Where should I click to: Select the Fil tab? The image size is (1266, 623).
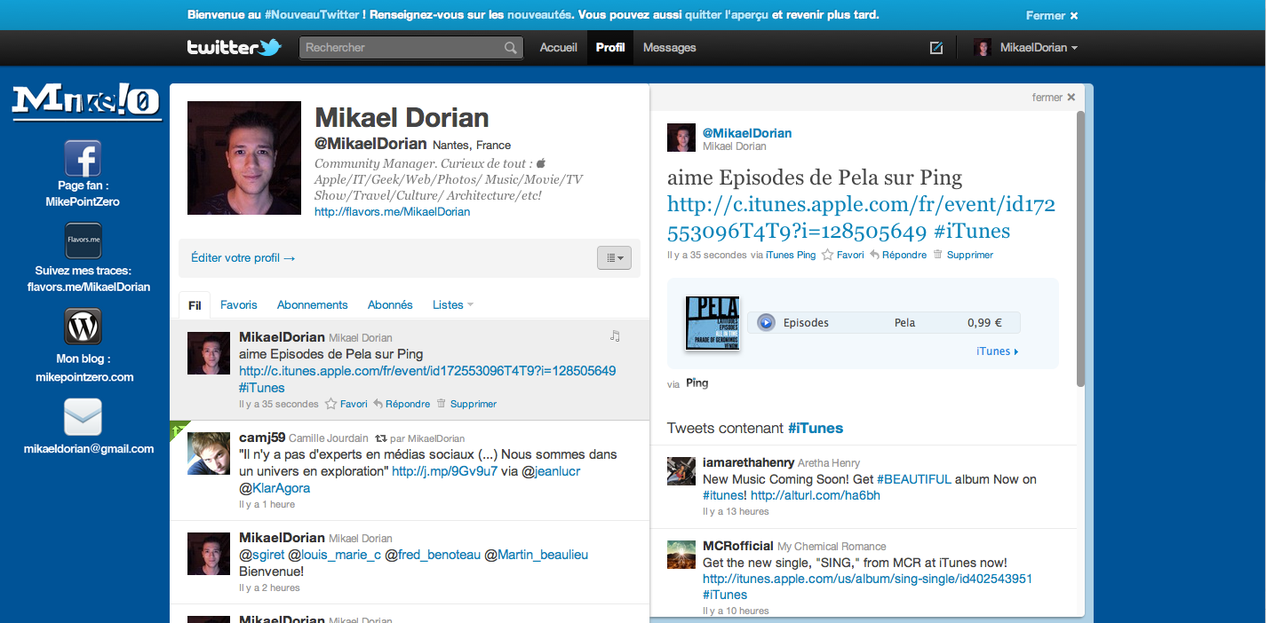pos(195,305)
